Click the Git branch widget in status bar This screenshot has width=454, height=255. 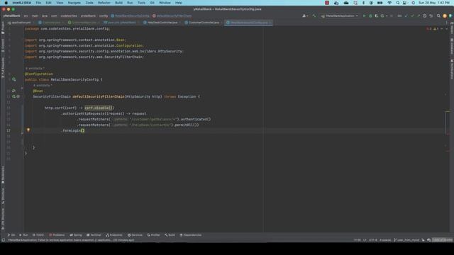(x=406, y=240)
